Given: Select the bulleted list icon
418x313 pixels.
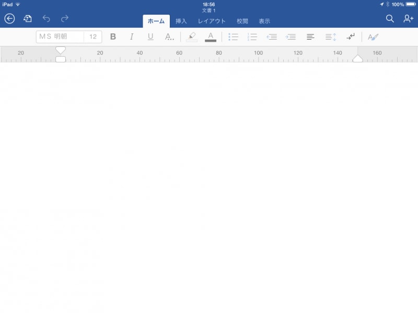Looking at the screenshot, I should 234,37.
